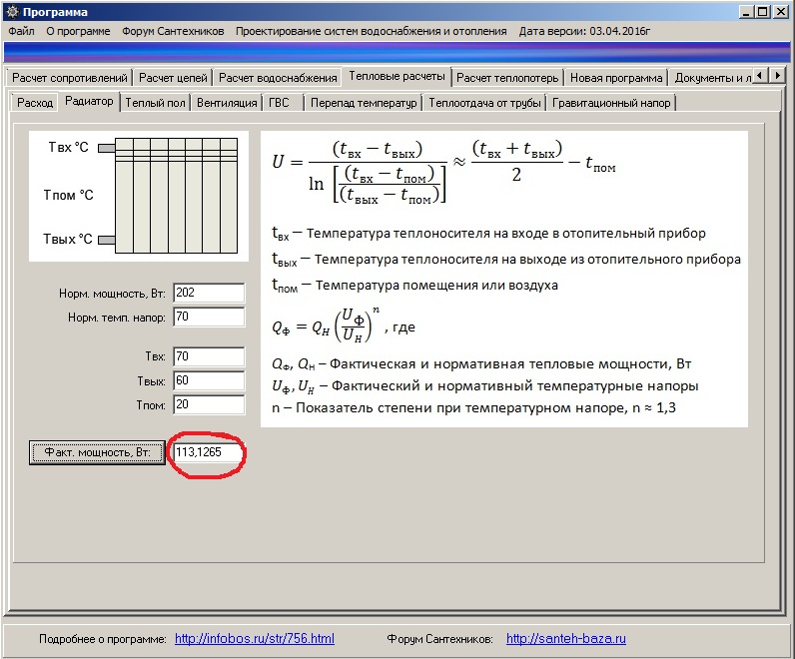Select the Гравитационный напор subtab

(x=611, y=103)
